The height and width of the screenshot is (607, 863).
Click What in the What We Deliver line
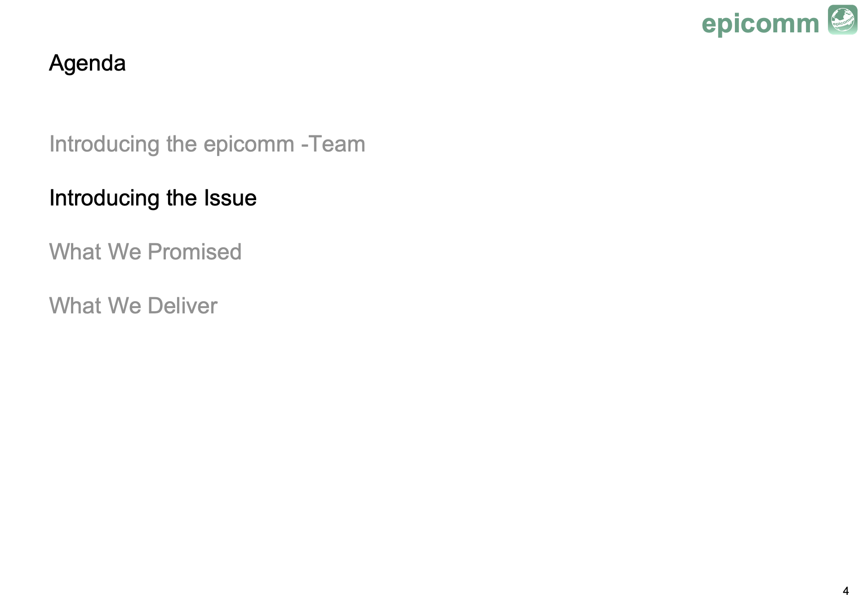click(x=76, y=306)
